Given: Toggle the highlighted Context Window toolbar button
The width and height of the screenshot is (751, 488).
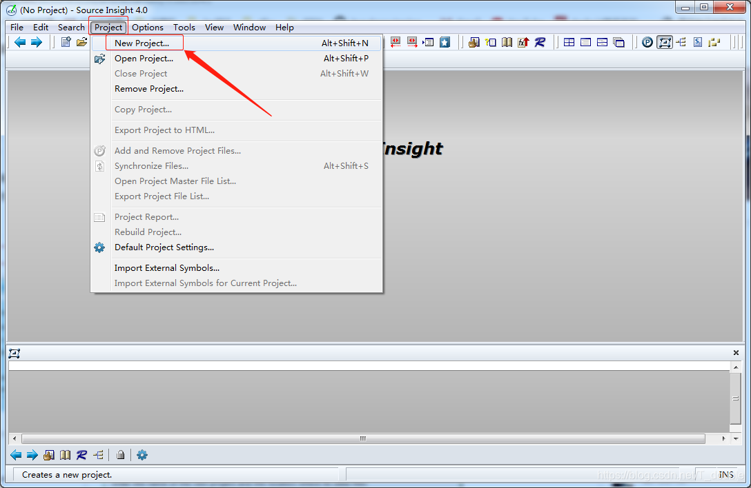Looking at the screenshot, I should [x=664, y=42].
